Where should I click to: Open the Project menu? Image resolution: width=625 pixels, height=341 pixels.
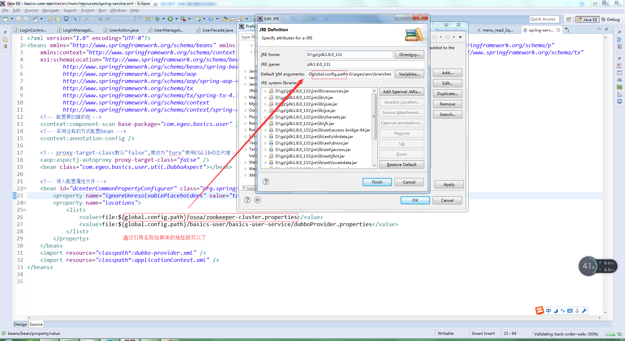click(x=88, y=10)
